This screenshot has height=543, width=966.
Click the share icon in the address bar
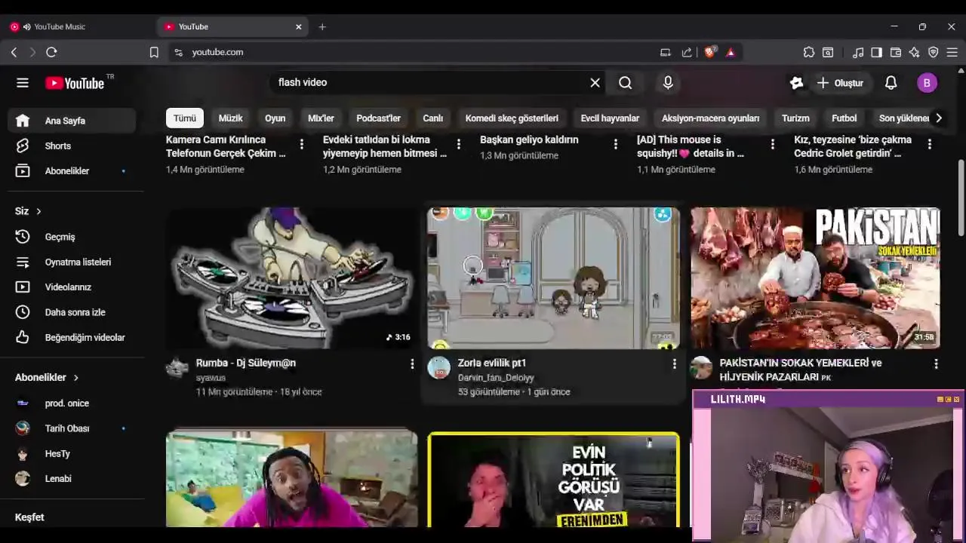click(x=687, y=52)
